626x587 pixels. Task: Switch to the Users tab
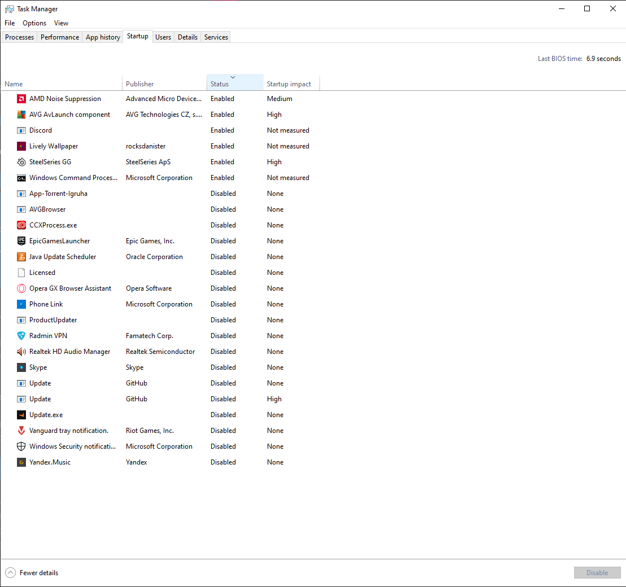pos(163,37)
